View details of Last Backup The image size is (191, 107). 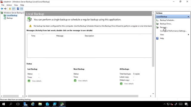pyautogui.click(x=37, y=81)
